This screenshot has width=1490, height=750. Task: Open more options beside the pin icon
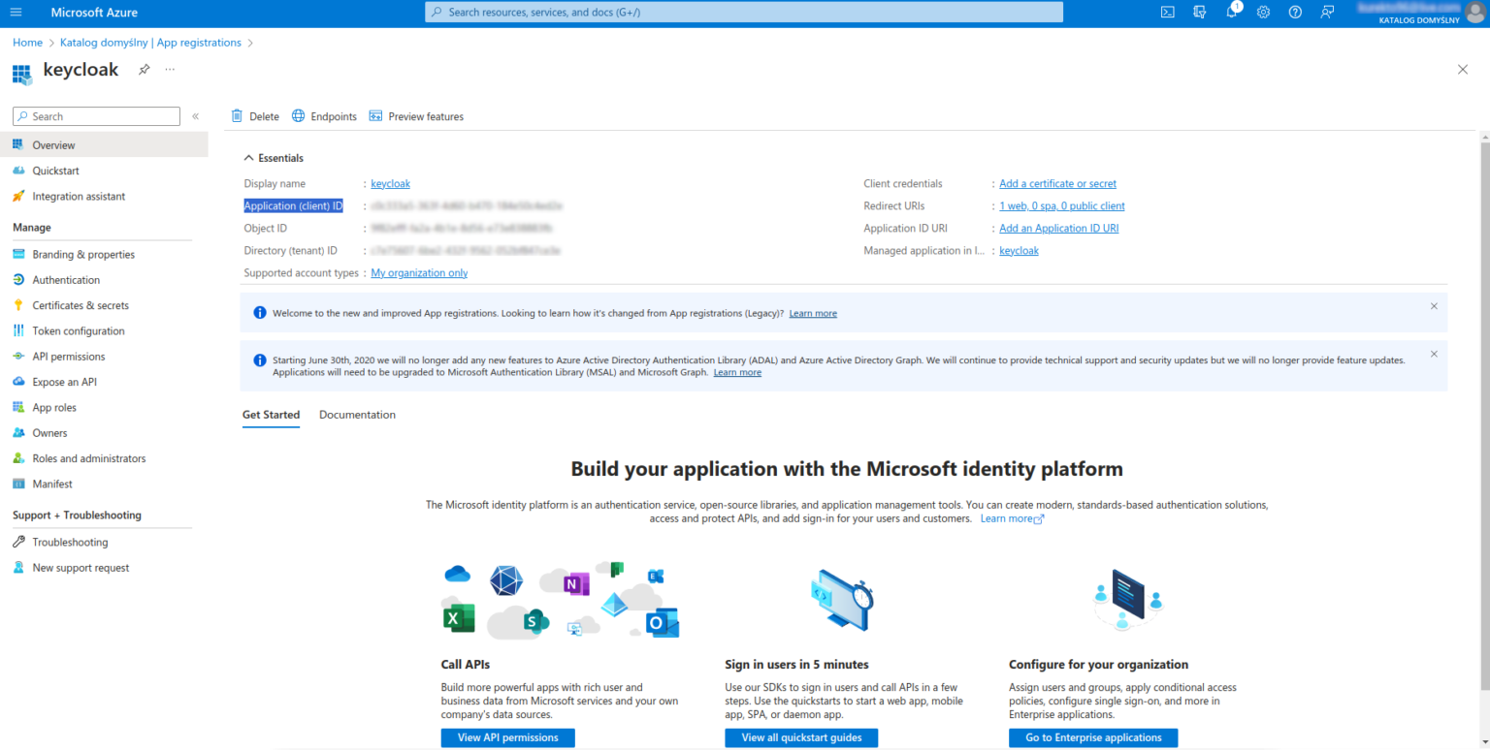(169, 69)
